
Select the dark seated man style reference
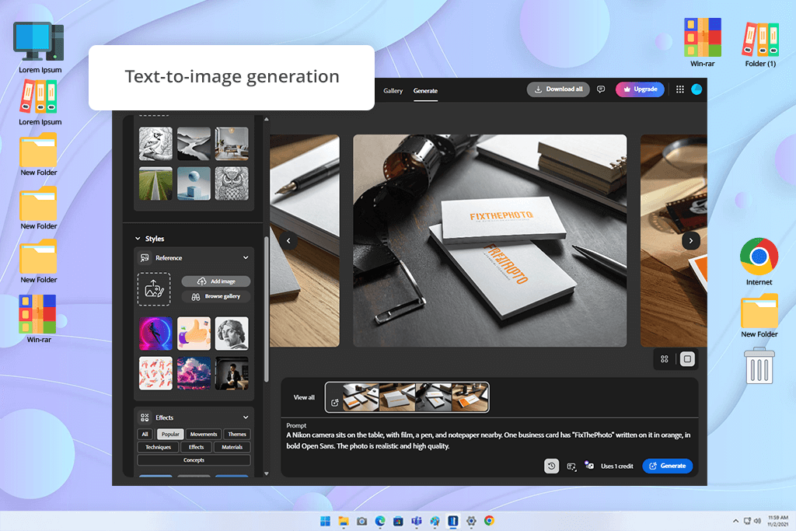[x=232, y=373]
